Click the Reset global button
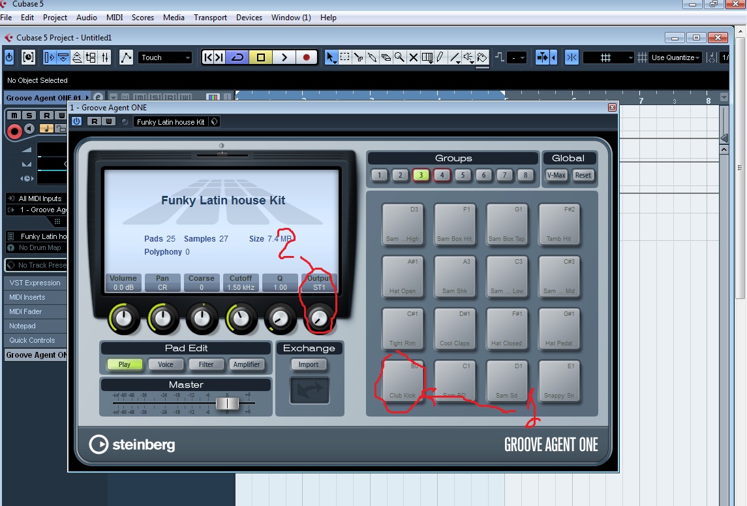The height and width of the screenshot is (506, 747). coord(583,175)
